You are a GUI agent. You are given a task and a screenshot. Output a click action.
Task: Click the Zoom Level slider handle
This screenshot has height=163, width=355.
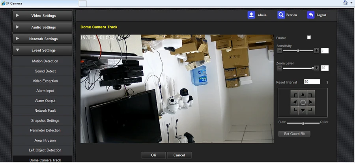pos(313,68)
